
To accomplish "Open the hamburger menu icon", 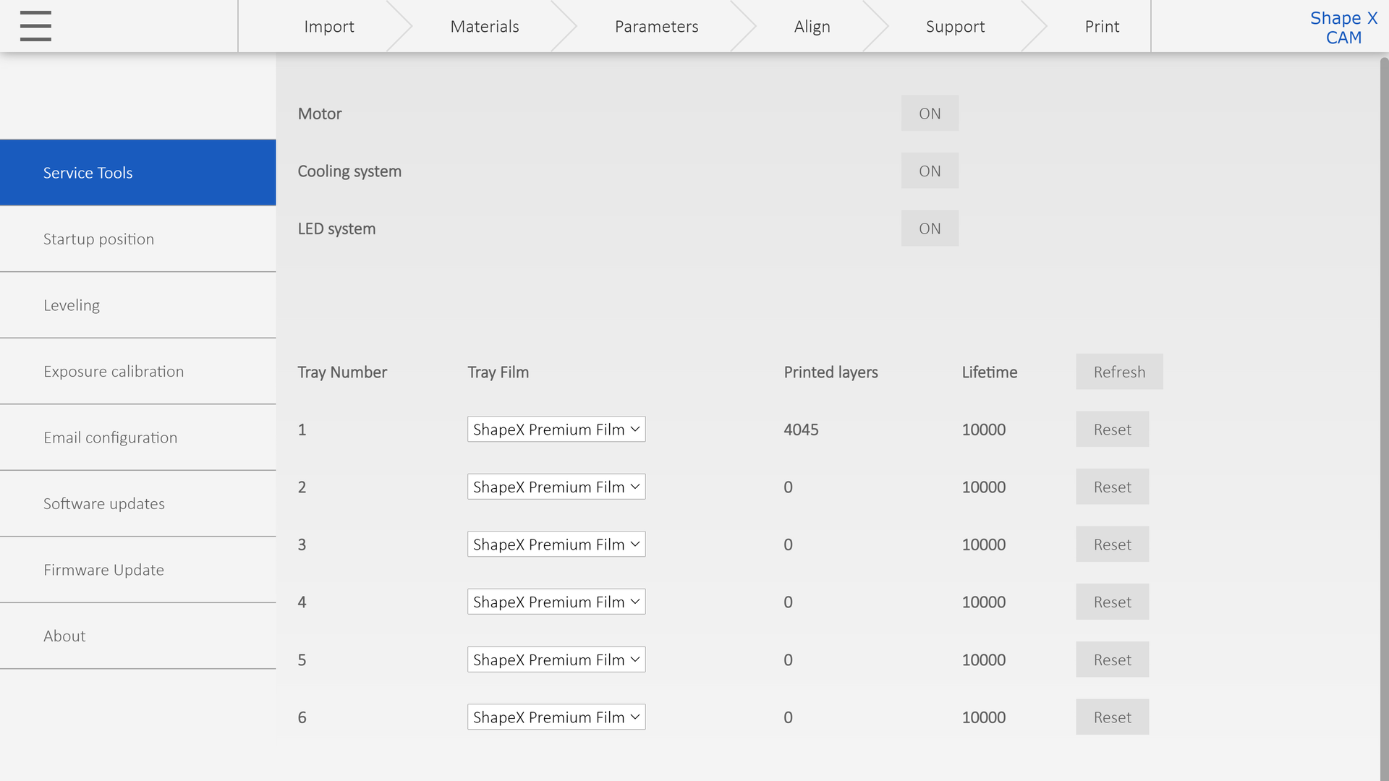I will point(35,26).
